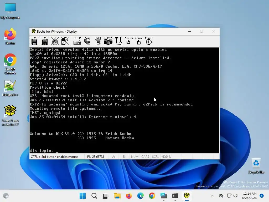Select the Notepad++ desktop shortcut
Image resolution: width=269 pixels, height=202 pixels.
tap(10, 88)
